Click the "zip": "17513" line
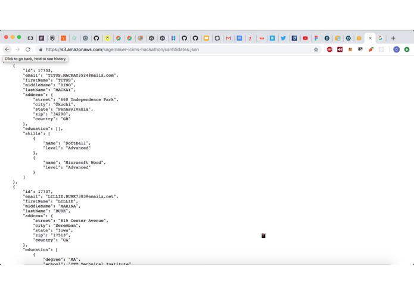 (x=52, y=235)
